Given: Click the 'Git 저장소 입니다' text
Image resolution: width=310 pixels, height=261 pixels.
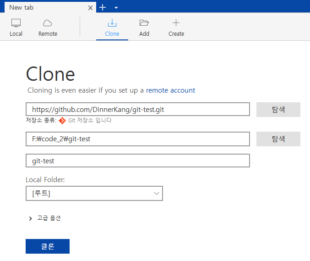Looking at the screenshot, I should (x=90, y=120).
